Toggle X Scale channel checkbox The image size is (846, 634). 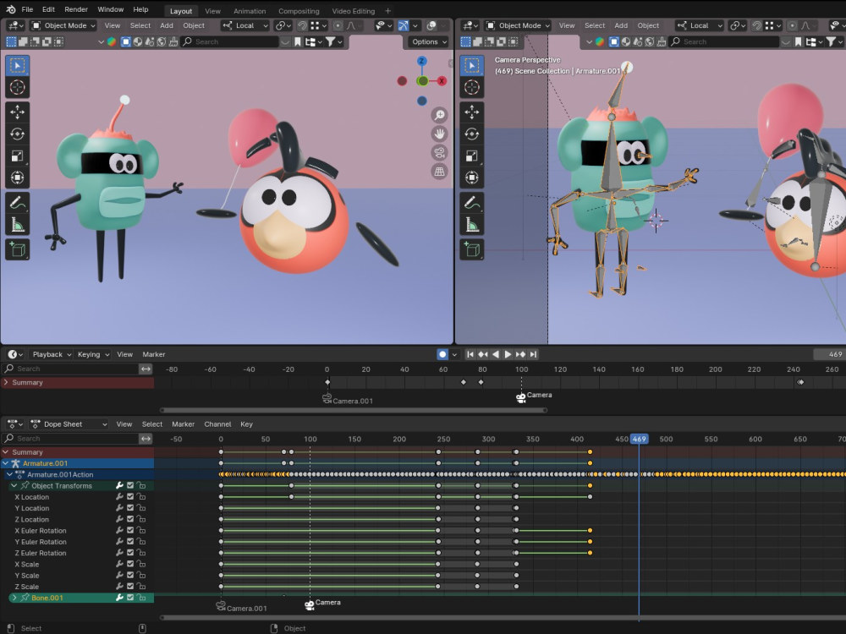pos(130,564)
